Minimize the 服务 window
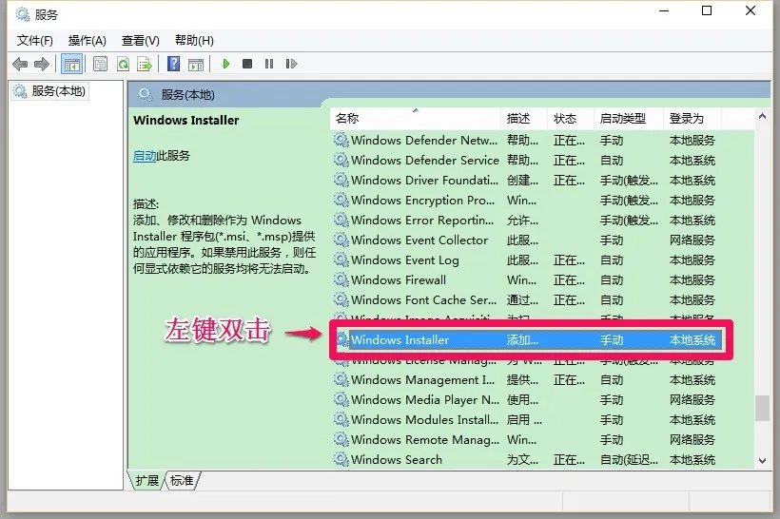Viewport: 780px width, 519px height. click(x=664, y=11)
